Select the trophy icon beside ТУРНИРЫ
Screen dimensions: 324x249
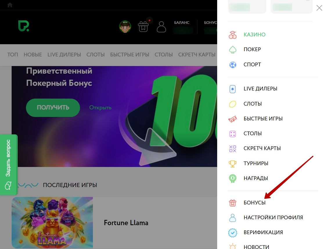click(233, 163)
